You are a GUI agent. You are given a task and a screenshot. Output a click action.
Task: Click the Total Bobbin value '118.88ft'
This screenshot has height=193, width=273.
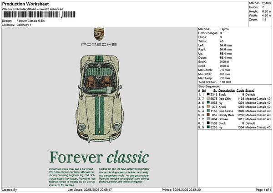tap(226, 82)
